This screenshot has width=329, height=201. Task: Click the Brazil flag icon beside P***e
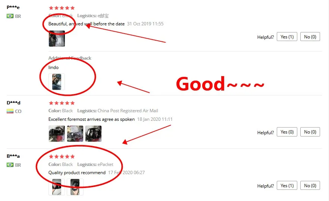pos(10,16)
